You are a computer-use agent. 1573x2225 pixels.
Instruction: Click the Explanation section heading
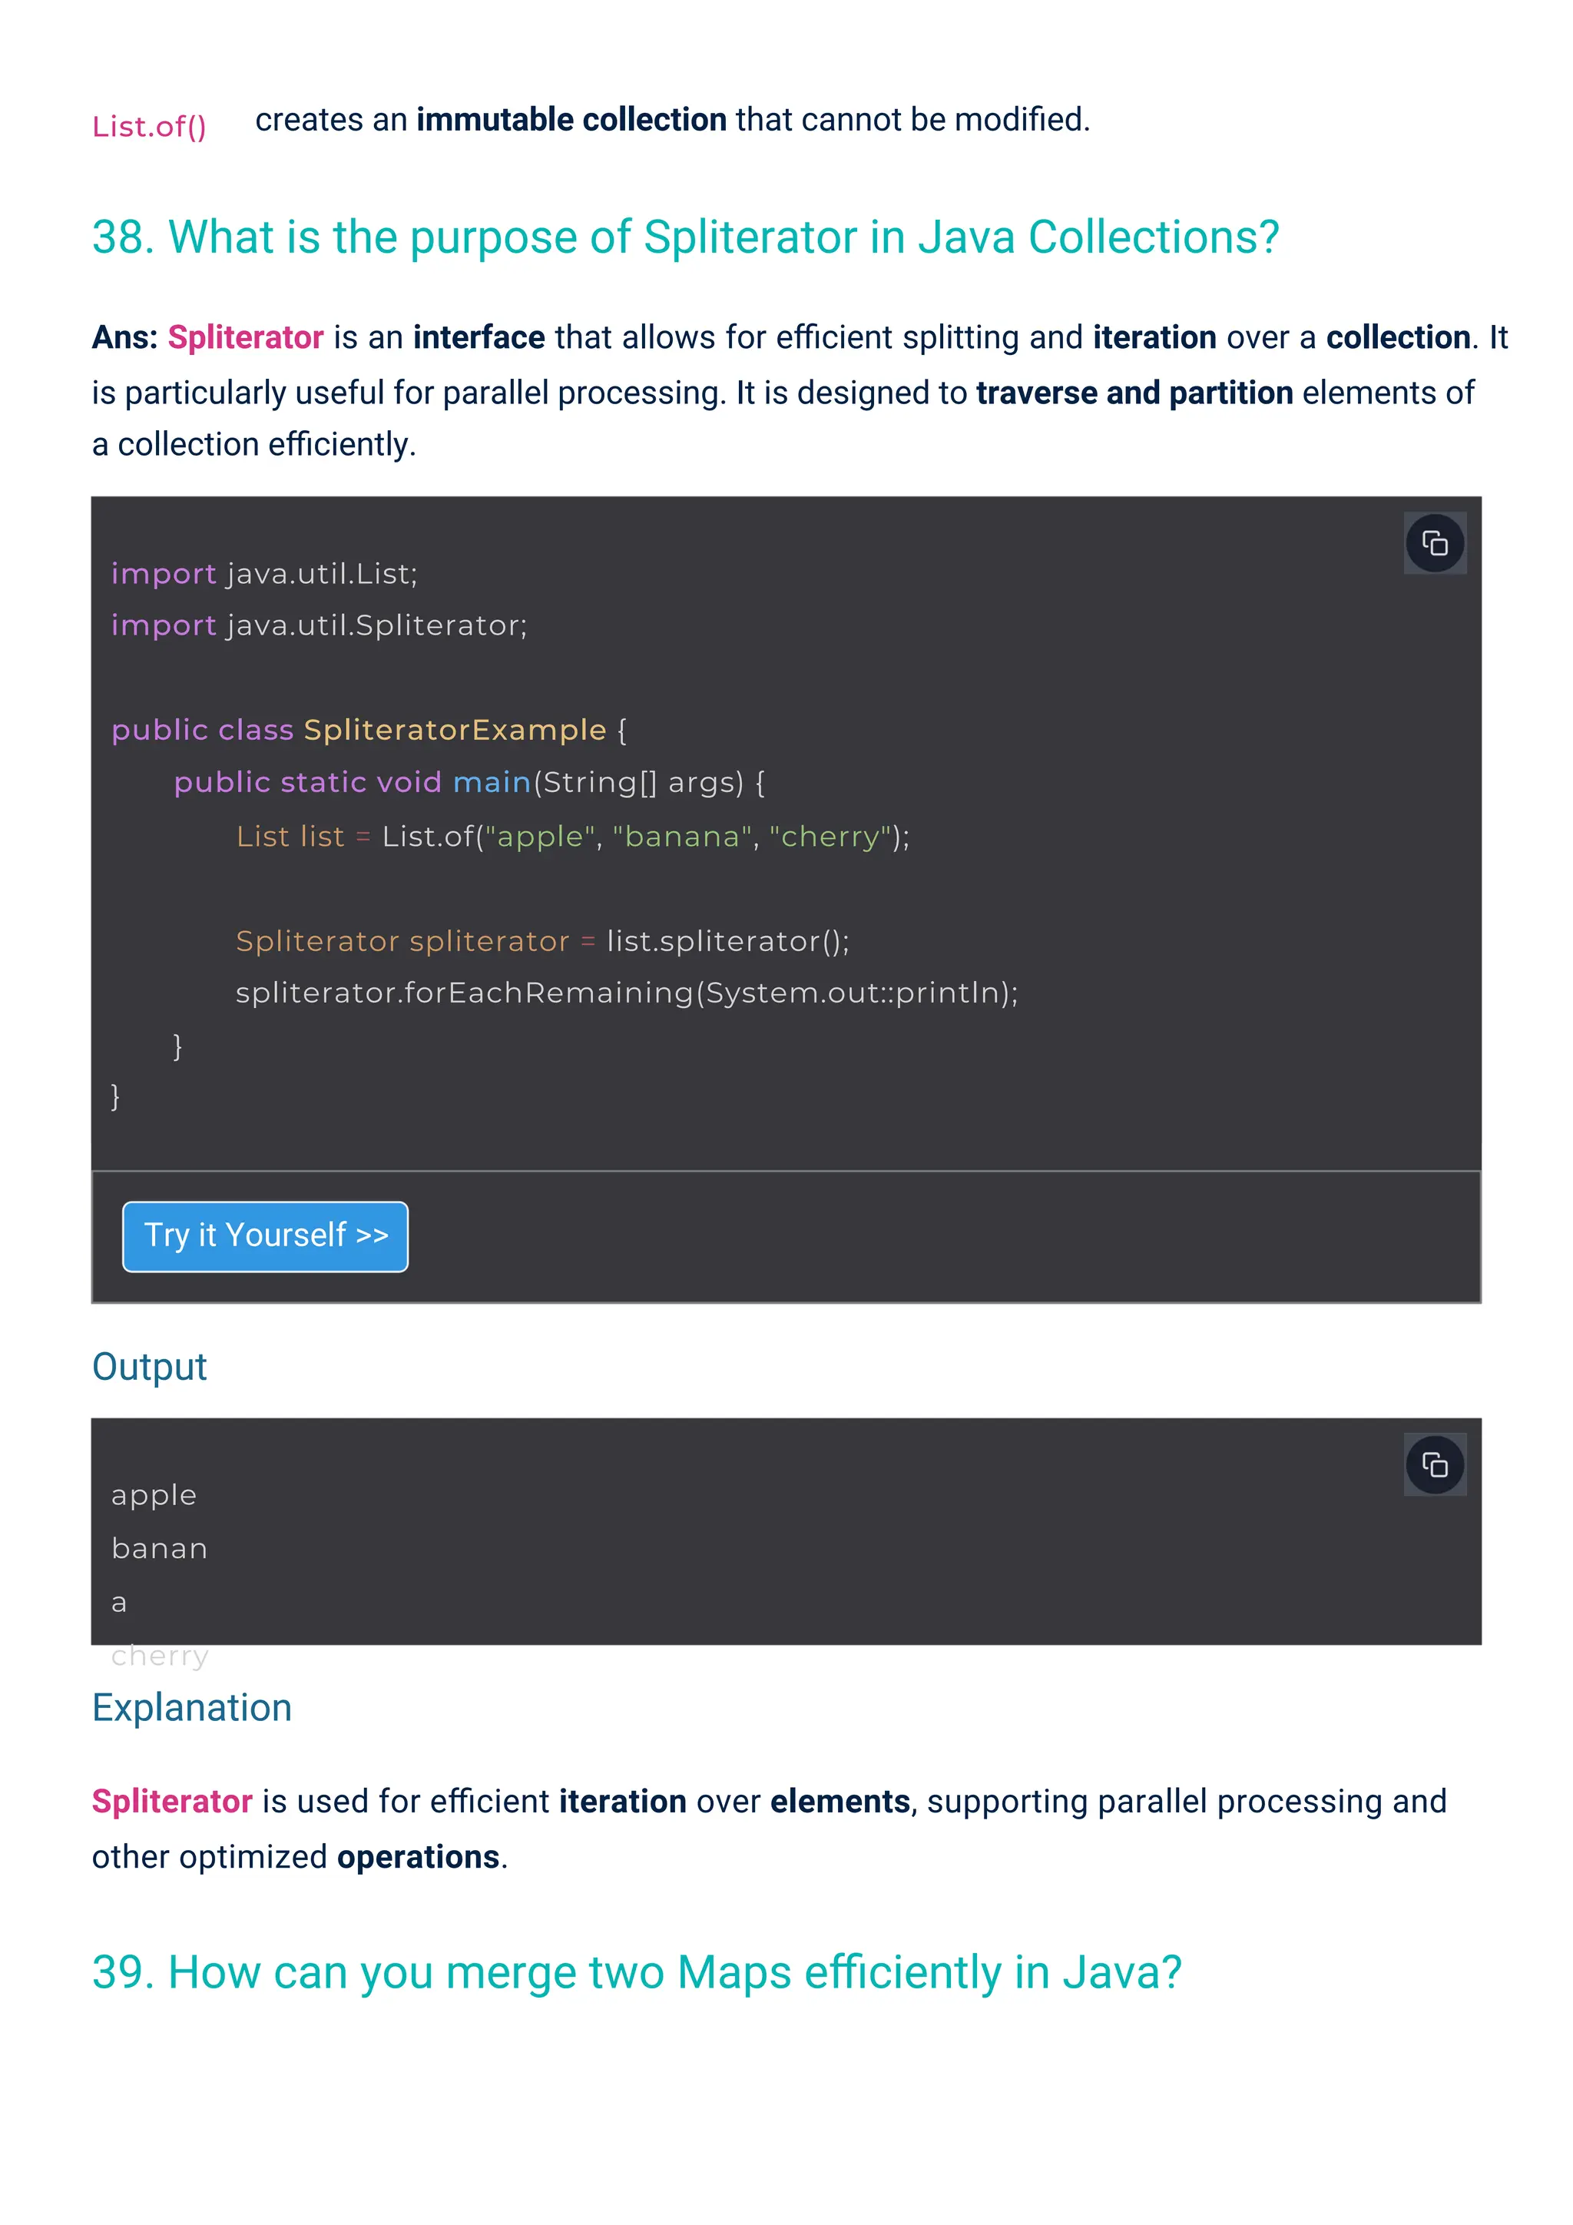pos(192,1707)
